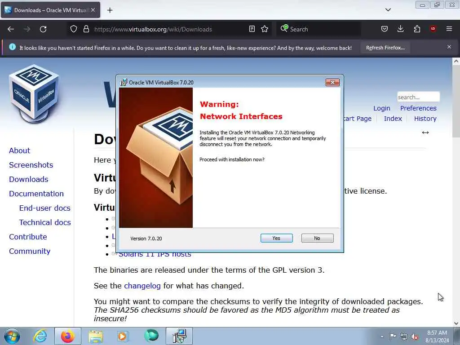Image resolution: width=460 pixels, height=345 pixels.
Task: Open the extensions puzzle icon
Action: pos(417,29)
